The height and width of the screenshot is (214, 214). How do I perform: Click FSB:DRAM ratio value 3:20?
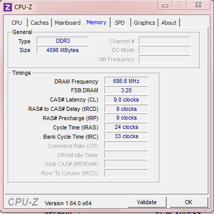coord(126,90)
